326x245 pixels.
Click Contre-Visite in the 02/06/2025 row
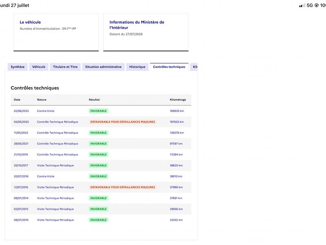click(46, 111)
